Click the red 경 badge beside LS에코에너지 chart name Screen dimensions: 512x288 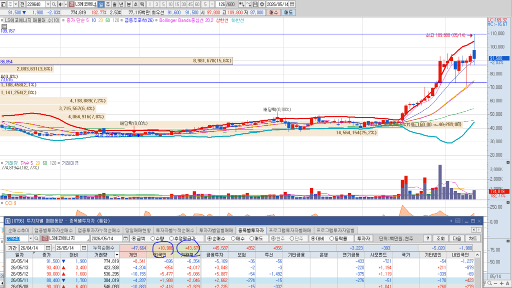(x=71, y=4)
